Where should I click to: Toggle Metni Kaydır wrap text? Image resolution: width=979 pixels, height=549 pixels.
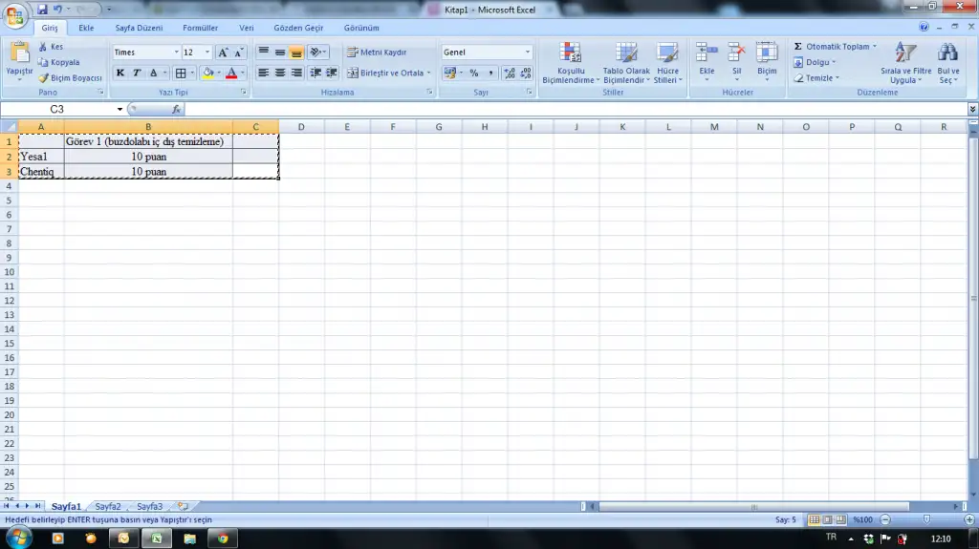(377, 53)
